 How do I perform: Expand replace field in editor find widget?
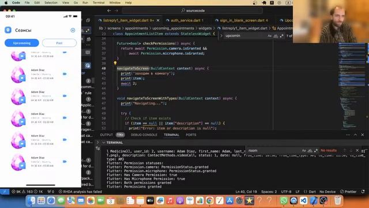click(x=221, y=36)
